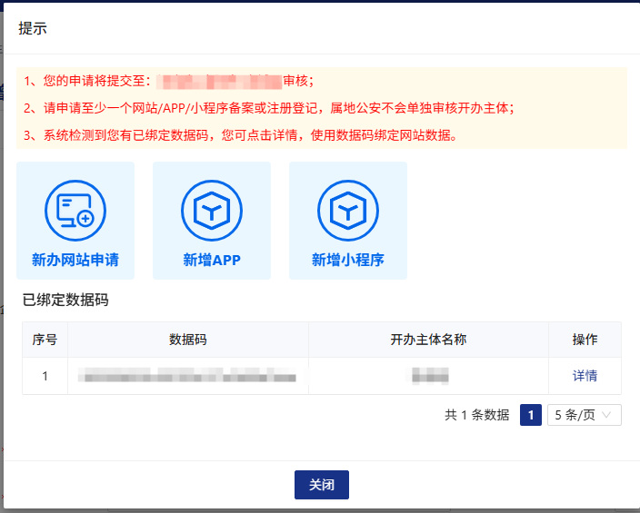
Task: Click the 已绑定数据码 section heading
Action: pyautogui.click(x=65, y=301)
